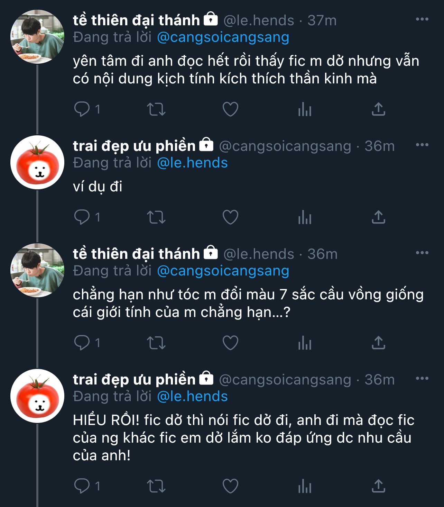Like the tweet about '7 sắc cầu vồng'
444x507 pixels.
coord(230,343)
